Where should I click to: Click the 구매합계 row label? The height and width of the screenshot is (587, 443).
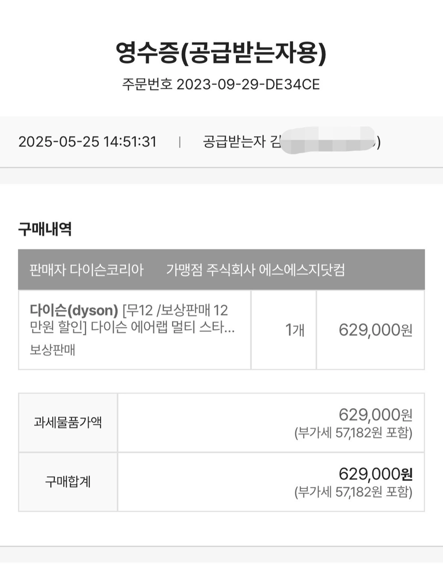point(68,482)
